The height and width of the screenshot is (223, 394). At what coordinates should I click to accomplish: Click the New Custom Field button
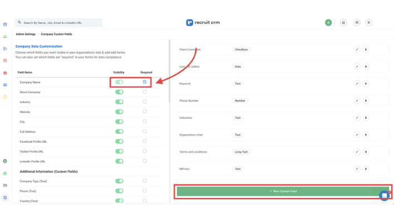click(x=283, y=191)
